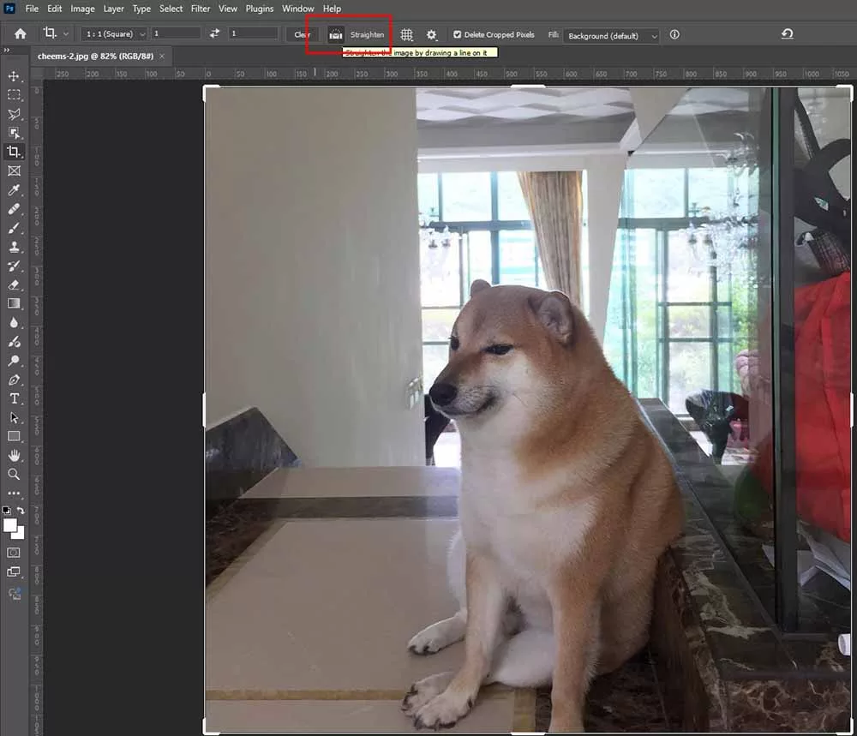Select the Horizontal Type tool
The image size is (857, 736).
pos(14,398)
